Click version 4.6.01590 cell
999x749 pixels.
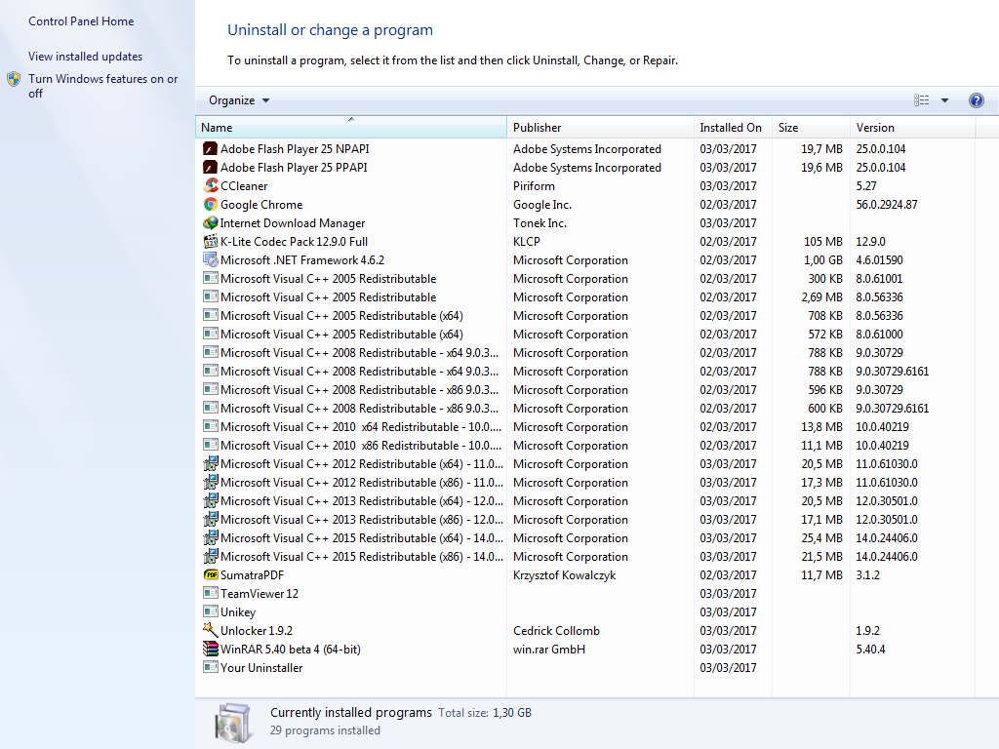880,259
